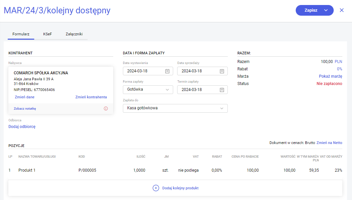Image resolution: width=352 pixels, height=200 pixels.
Task: Open the Forma zapłaty dropdown
Action: [148, 90]
